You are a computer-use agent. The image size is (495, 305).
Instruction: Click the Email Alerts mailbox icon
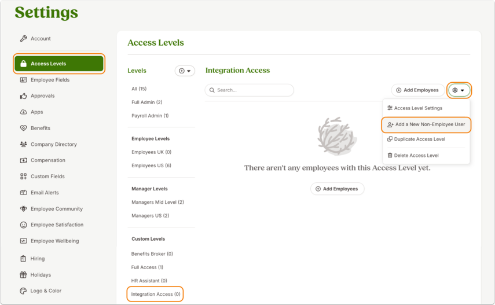pyautogui.click(x=23, y=193)
